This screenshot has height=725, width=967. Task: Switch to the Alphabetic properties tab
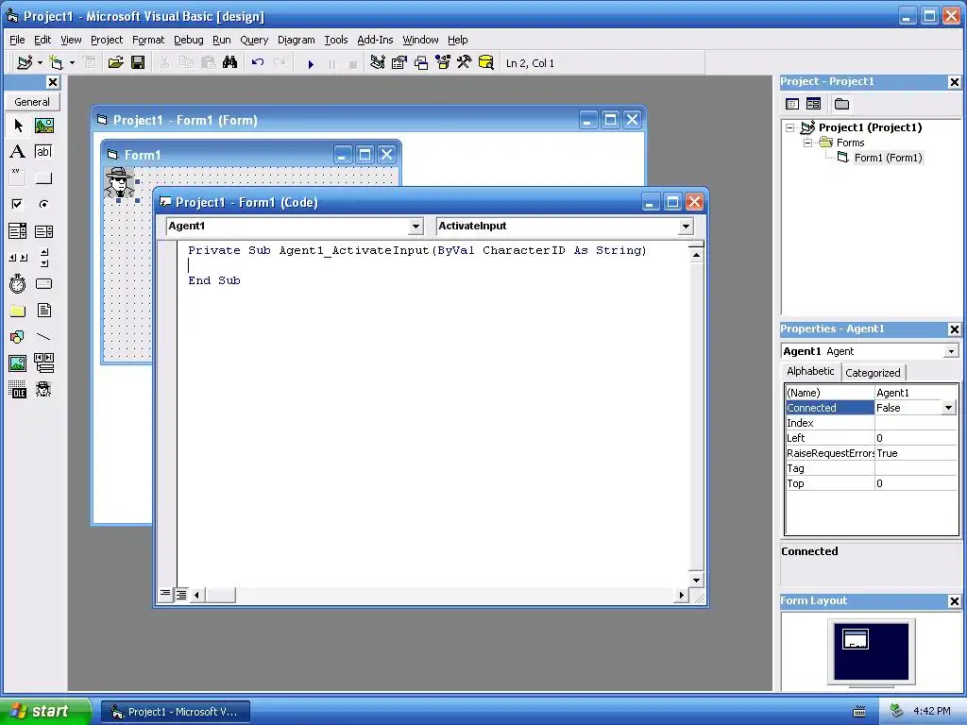click(x=810, y=371)
